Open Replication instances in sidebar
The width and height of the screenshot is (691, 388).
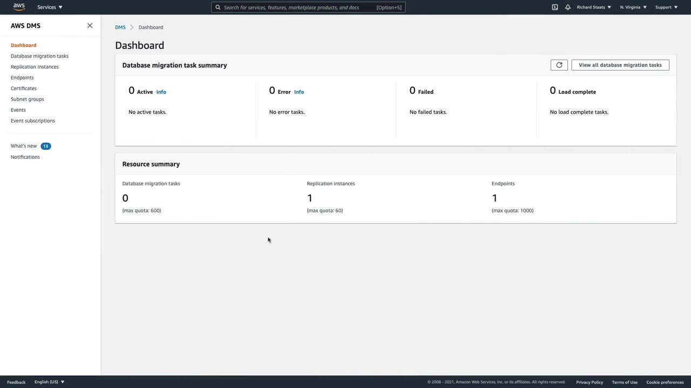tap(35, 67)
